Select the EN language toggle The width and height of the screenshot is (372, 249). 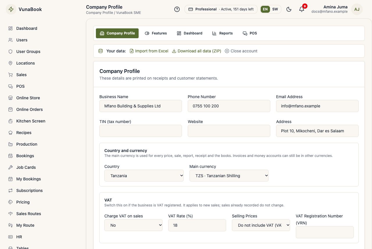point(265,9)
